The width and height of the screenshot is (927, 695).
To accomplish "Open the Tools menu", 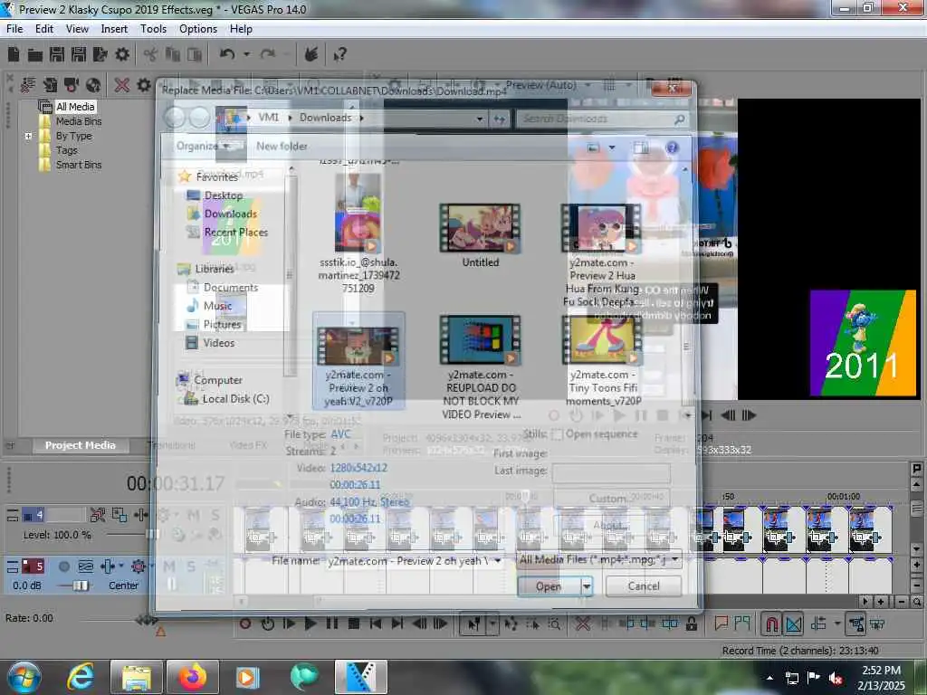I will (153, 29).
